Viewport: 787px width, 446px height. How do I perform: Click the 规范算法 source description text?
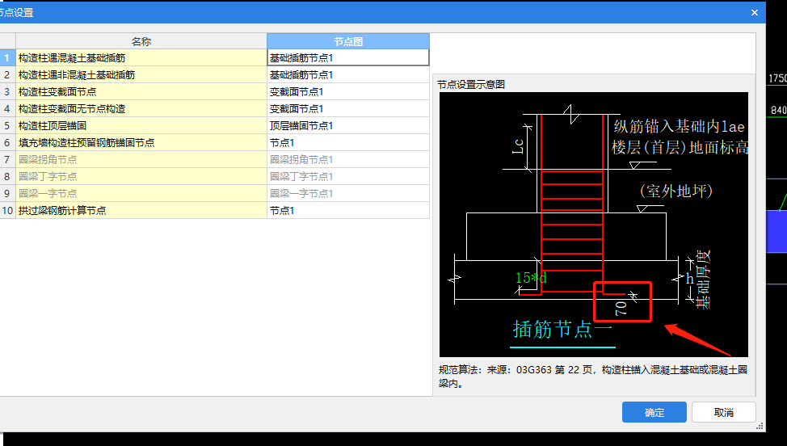pos(593,377)
